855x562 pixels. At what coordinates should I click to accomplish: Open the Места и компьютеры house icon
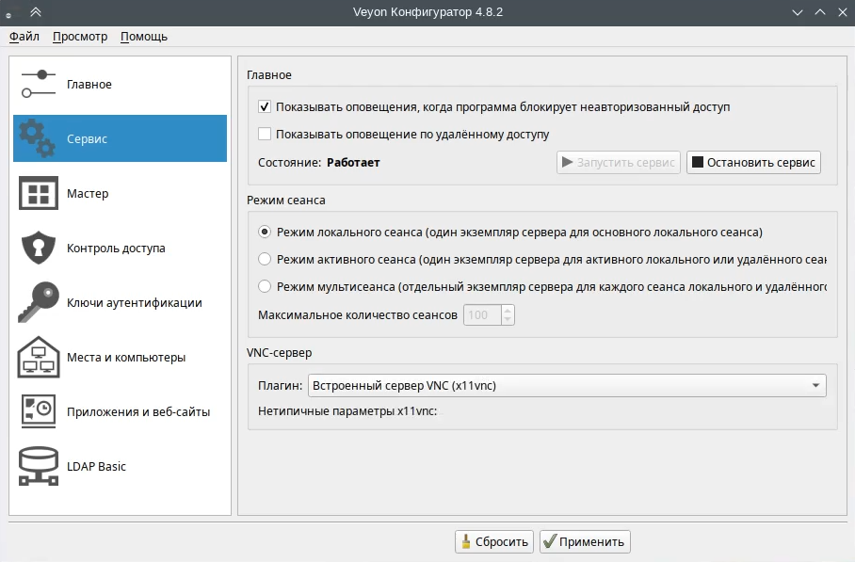coord(39,357)
